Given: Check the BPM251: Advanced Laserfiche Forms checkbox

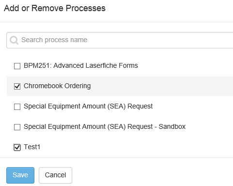Looking at the screenshot, I should point(17,66).
